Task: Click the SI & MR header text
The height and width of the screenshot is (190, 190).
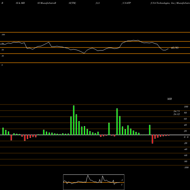Action: [20, 3]
